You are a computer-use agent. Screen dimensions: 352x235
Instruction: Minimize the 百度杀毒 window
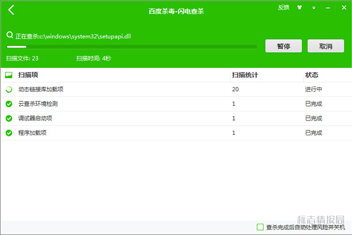point(328,8)
